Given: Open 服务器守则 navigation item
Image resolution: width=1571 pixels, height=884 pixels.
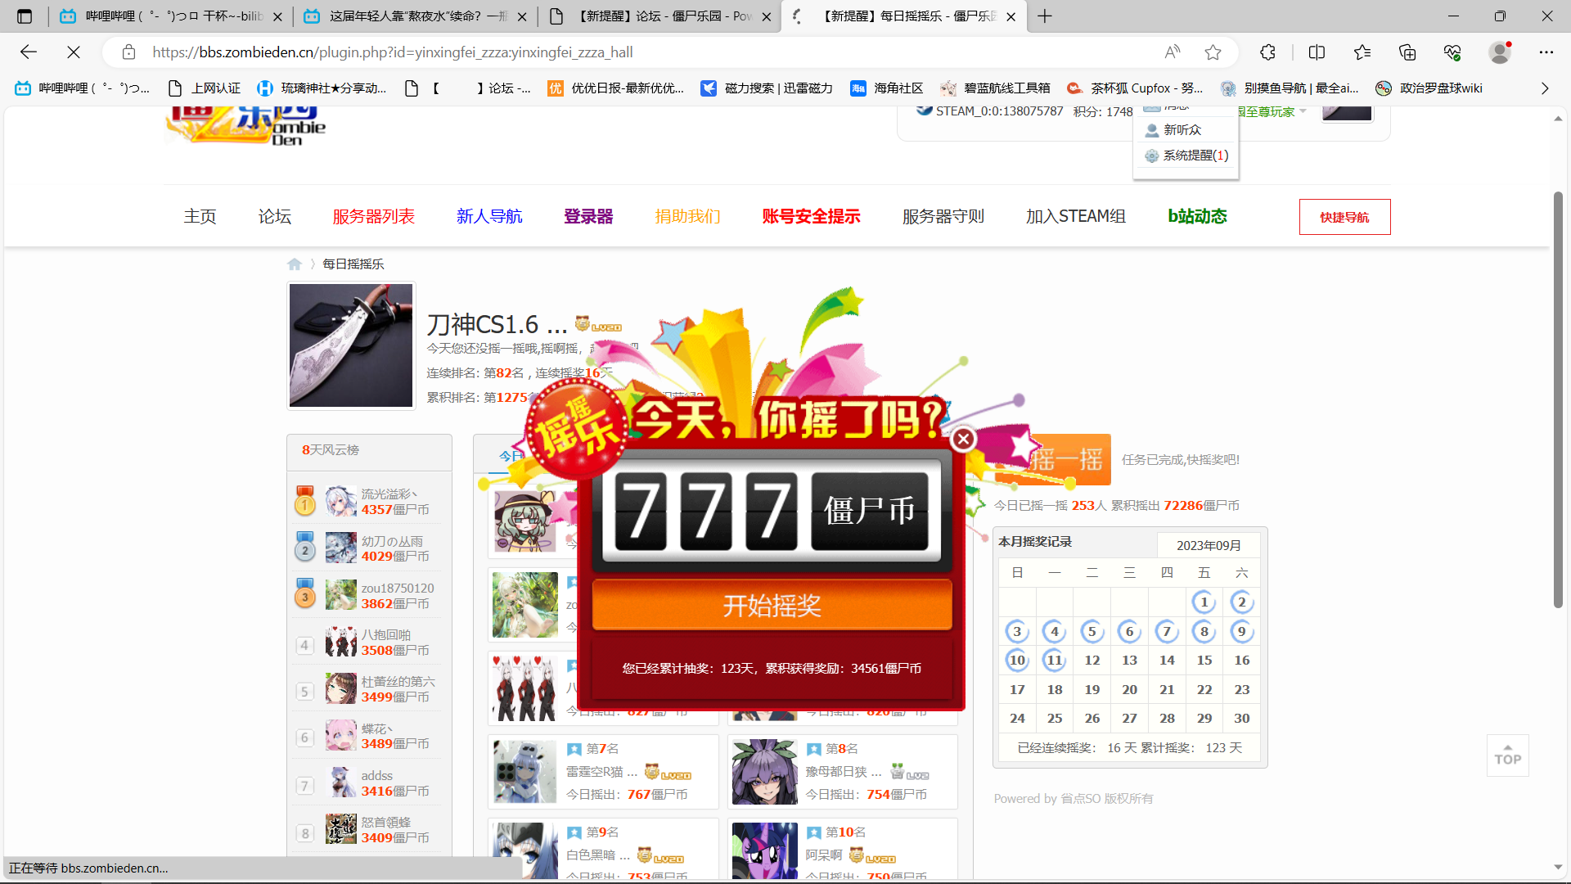Looking at the screenshot, I should click(943, 216).
